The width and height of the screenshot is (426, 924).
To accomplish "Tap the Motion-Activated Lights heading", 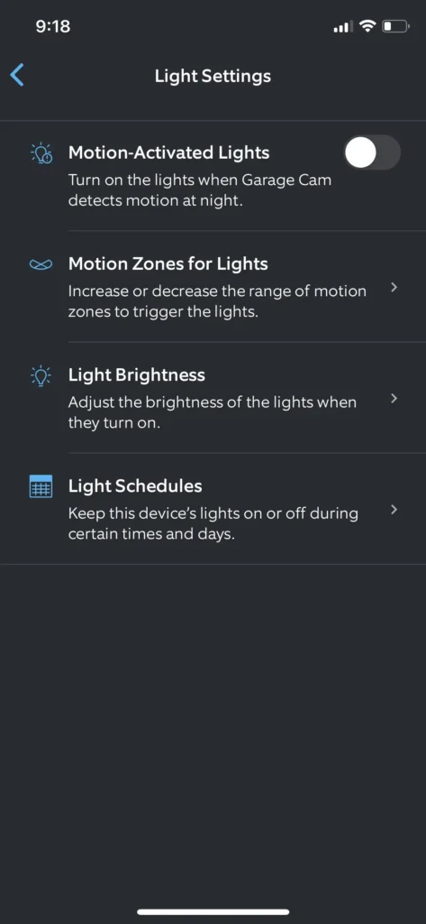I will 169,153.
